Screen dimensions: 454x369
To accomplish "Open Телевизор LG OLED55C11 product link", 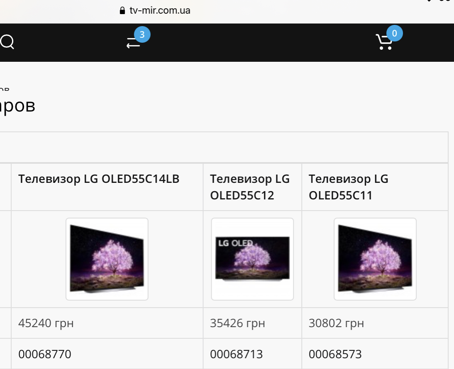I will (x=348, y=187).
